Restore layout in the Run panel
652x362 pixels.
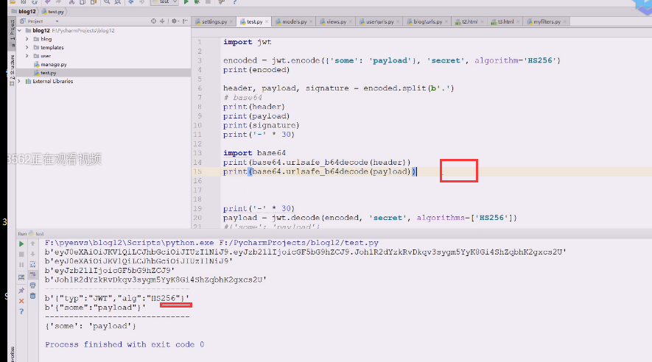[x=21, y=277]
